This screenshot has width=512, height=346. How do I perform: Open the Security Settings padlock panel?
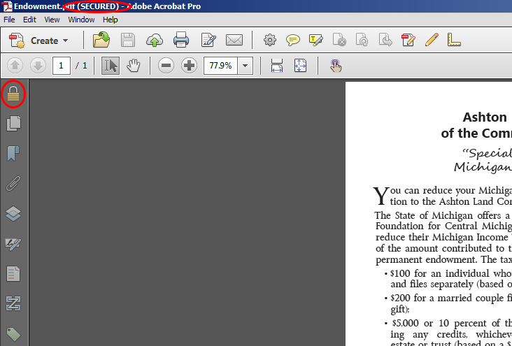pos(13,94)
